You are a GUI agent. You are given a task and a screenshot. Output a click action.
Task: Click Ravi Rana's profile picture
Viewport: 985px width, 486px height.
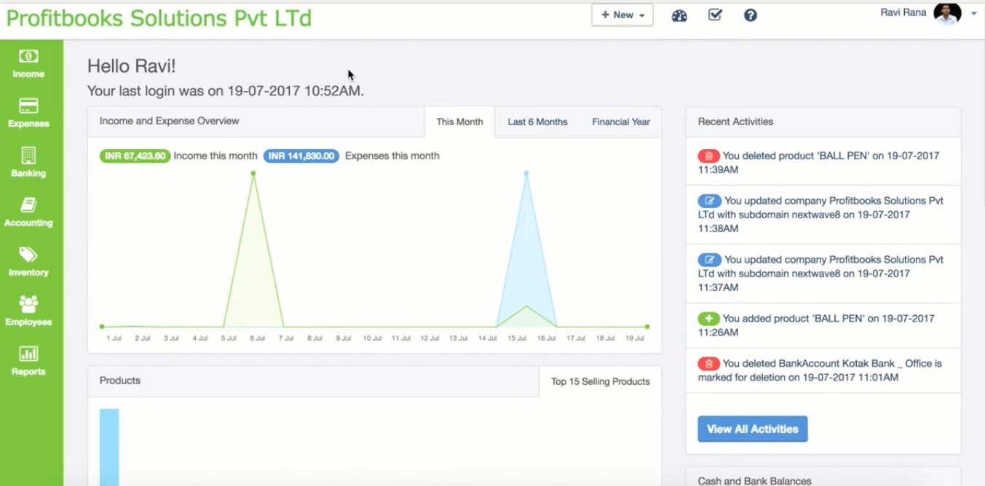tap(947, 13)
